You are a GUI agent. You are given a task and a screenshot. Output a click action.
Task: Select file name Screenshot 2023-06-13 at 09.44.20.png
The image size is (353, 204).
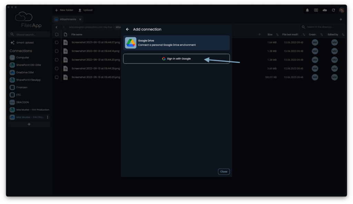(x=96, y=60)
